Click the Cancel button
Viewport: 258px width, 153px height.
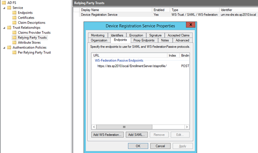160,146
